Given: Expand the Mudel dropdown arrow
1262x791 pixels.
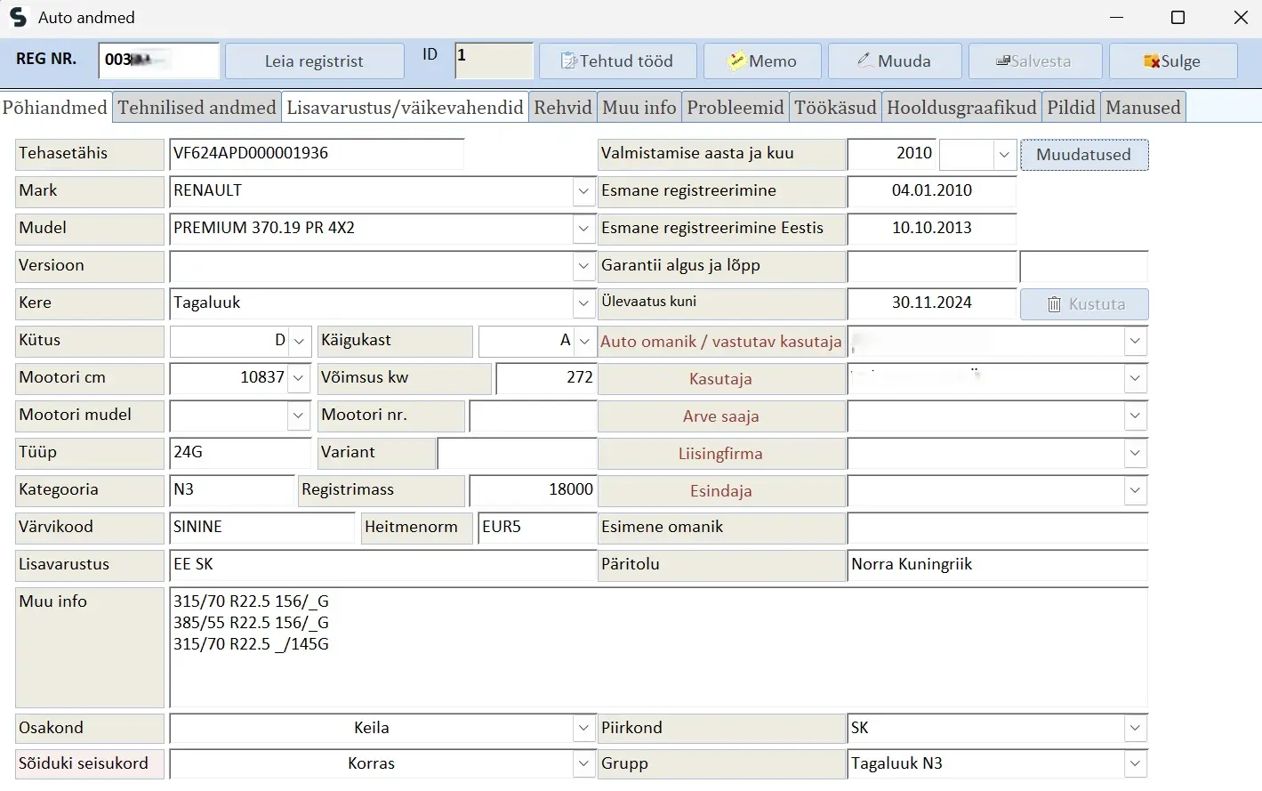Looking at the screenshot, I should pyautogui.click(x=583, y=229).
